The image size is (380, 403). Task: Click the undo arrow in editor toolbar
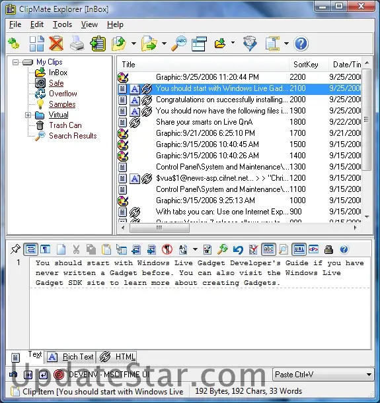(238, 249)
